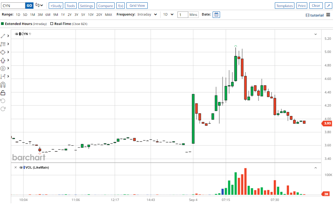Select the up arrow marker tool
This screenshot has width=336, height=204.
(3, 60)
